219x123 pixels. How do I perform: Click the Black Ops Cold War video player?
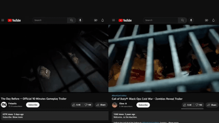point(164,58)
